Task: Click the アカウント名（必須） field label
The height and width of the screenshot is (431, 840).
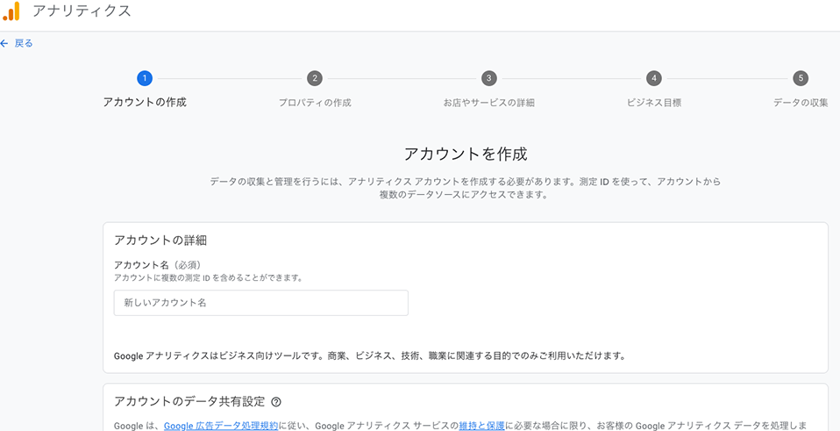Action: pos(158,264)
